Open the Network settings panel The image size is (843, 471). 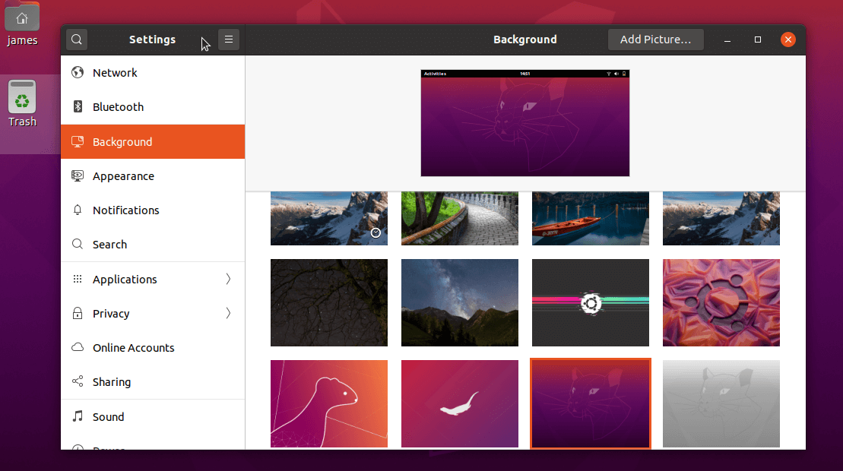[153, 72]
